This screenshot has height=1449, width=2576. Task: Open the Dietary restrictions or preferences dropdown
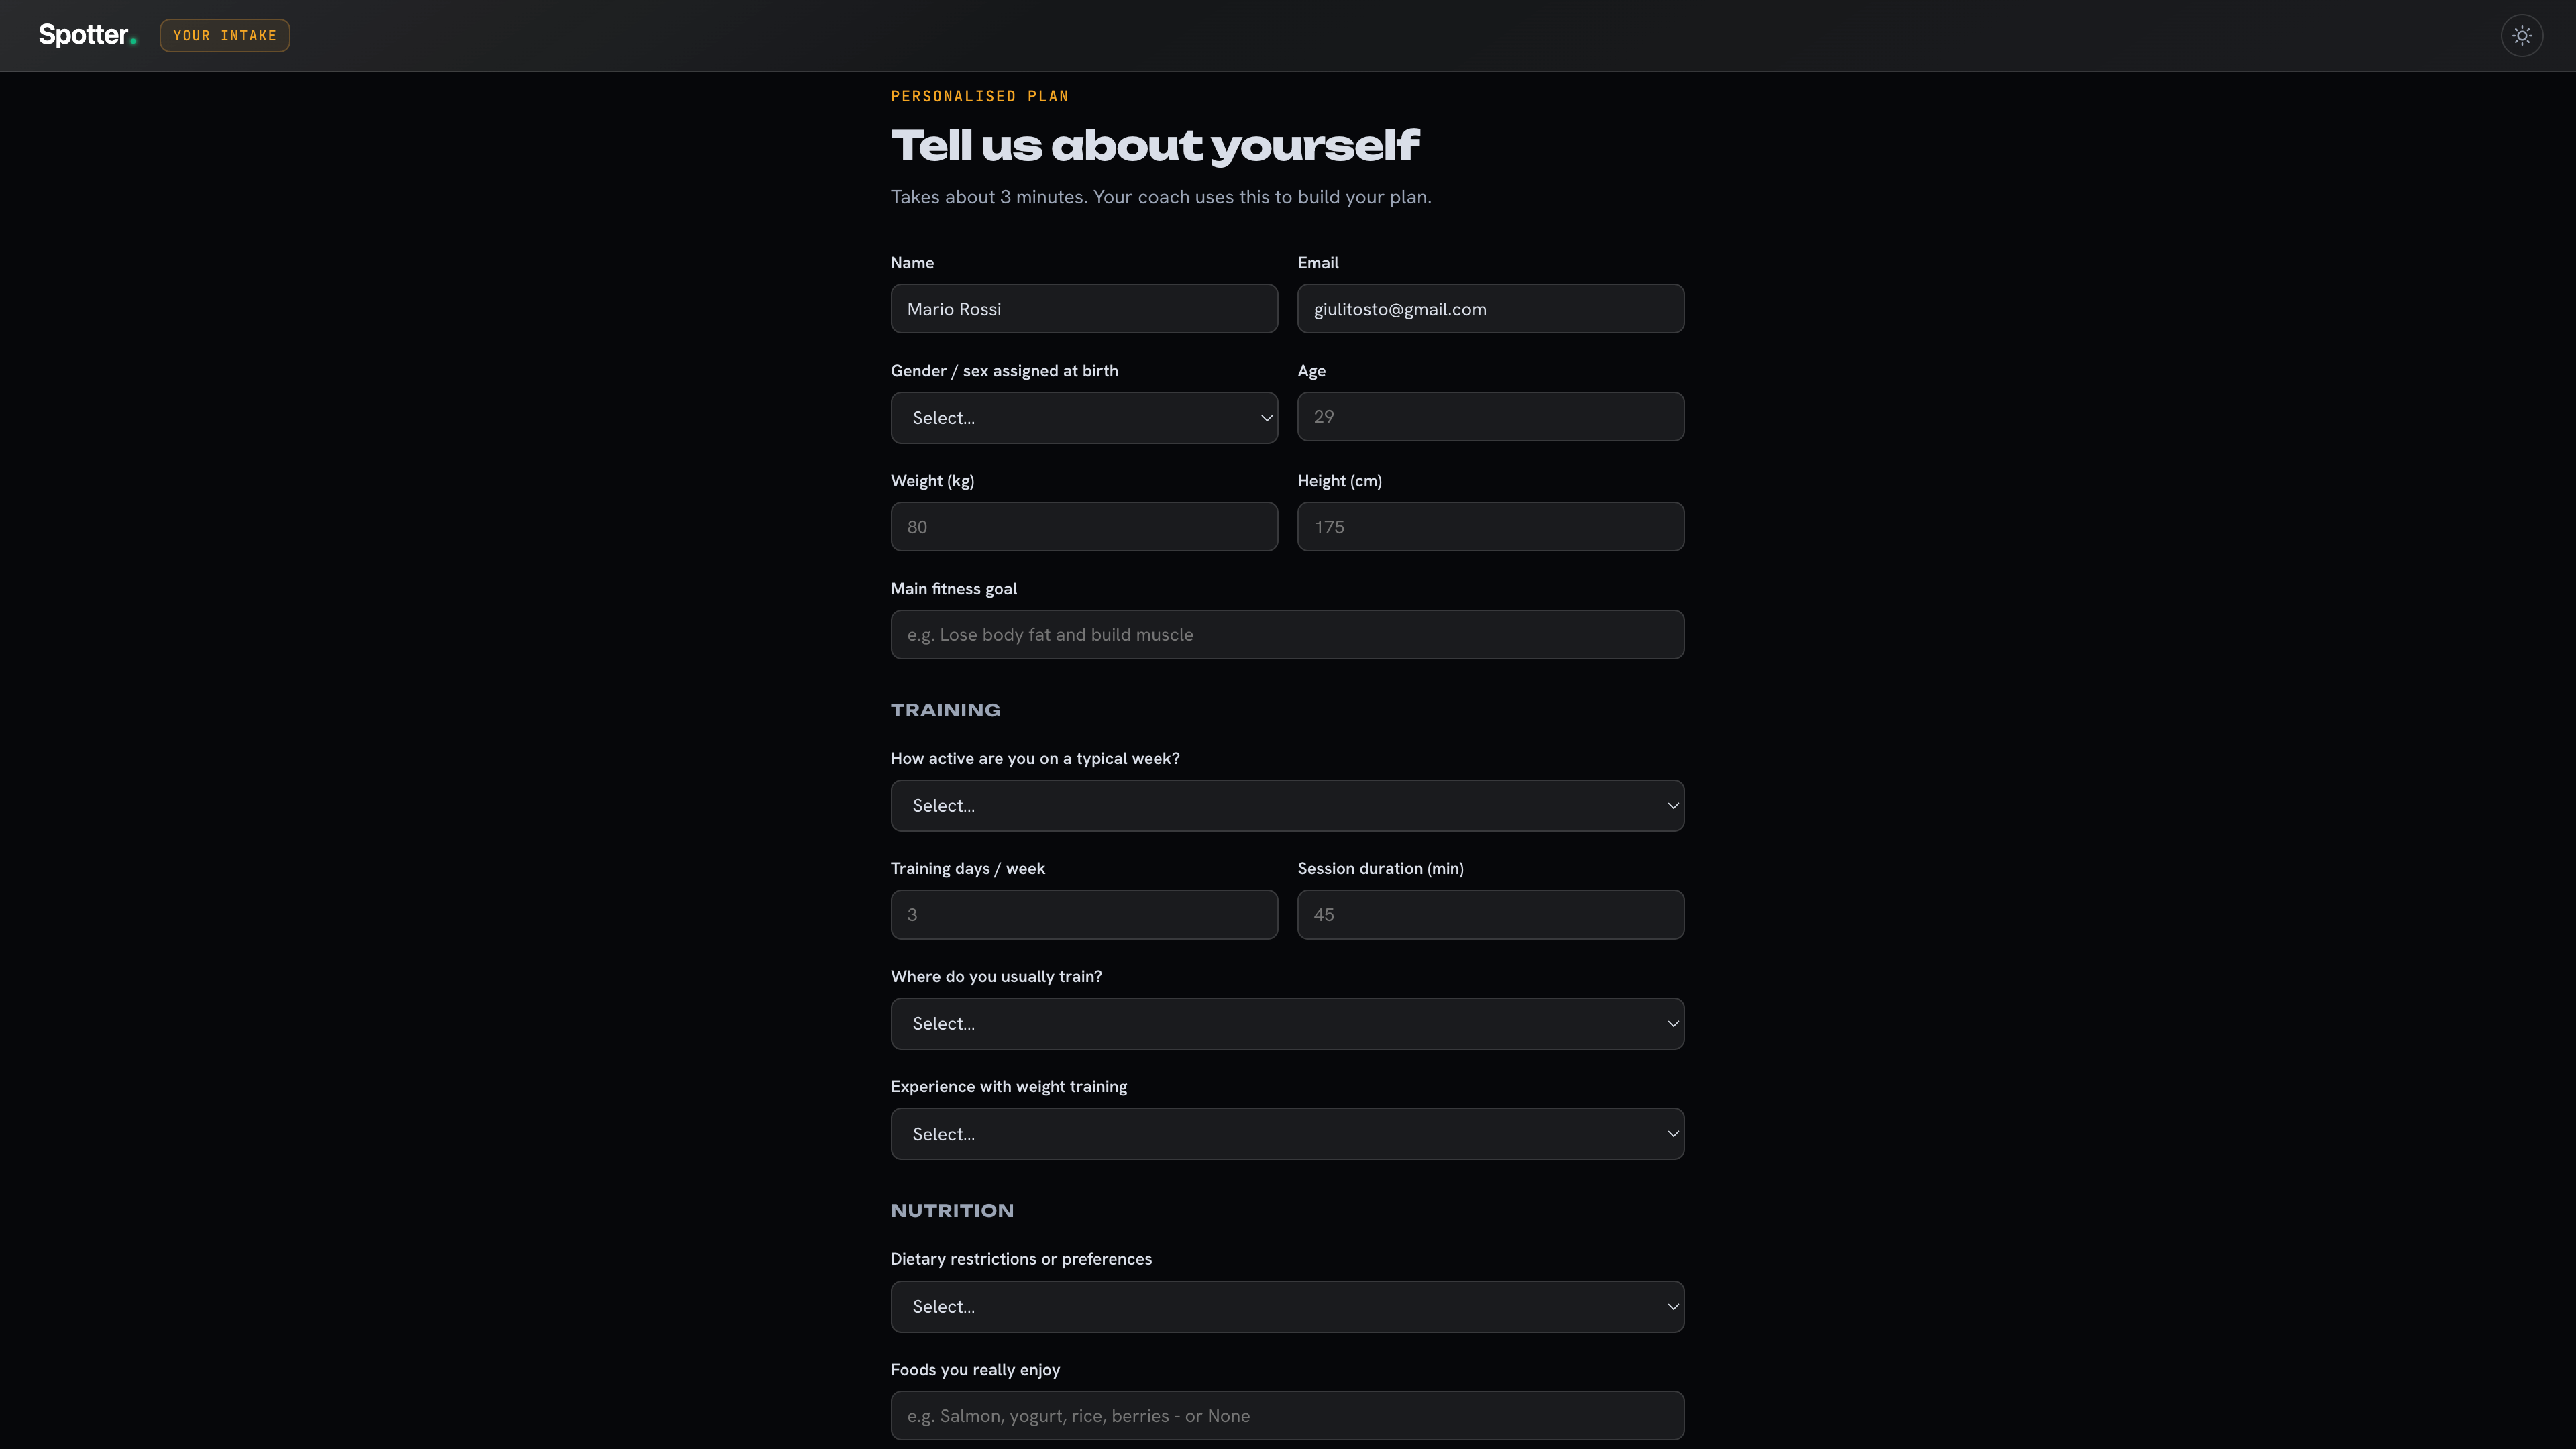1287,1307
